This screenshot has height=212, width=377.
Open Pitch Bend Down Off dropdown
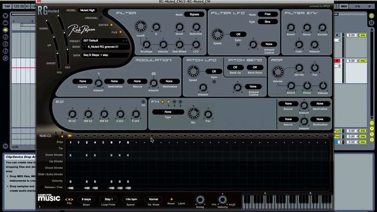255,67
